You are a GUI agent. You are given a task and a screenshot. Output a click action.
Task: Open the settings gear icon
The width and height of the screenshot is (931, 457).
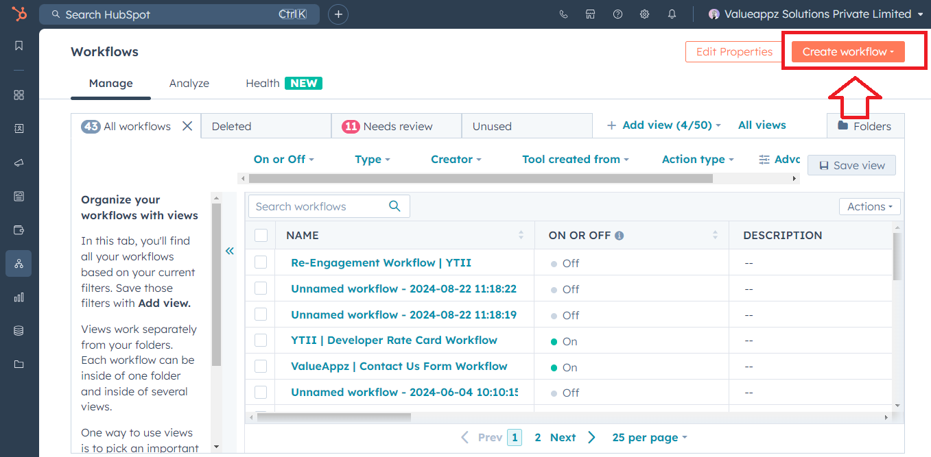[644, 14]
